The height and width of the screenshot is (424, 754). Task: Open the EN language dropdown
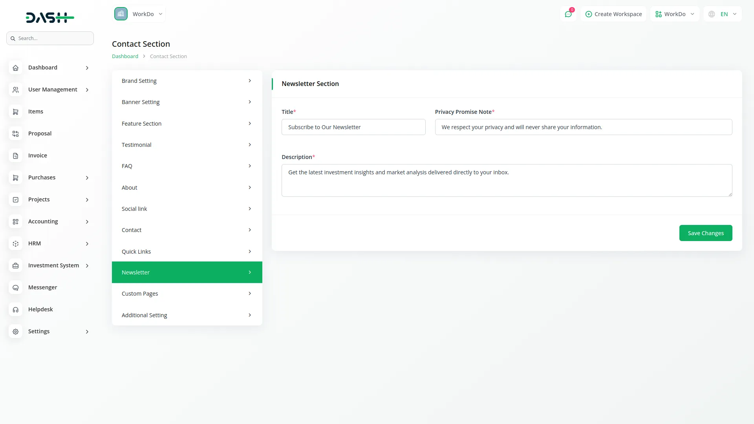click(x=723, y=14)
